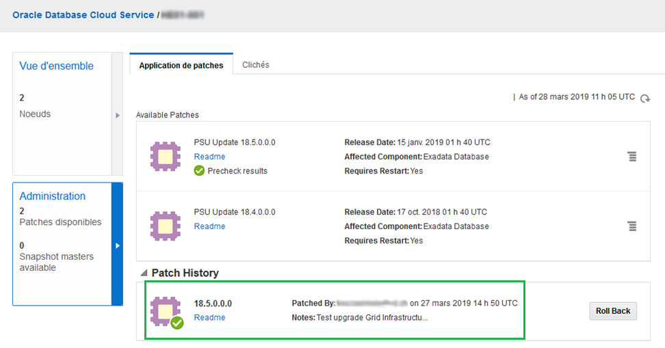The width and height of the screenshot is (665, 348).
Task: Select the Administration tile heading
Action: click(x=53, y=196)
